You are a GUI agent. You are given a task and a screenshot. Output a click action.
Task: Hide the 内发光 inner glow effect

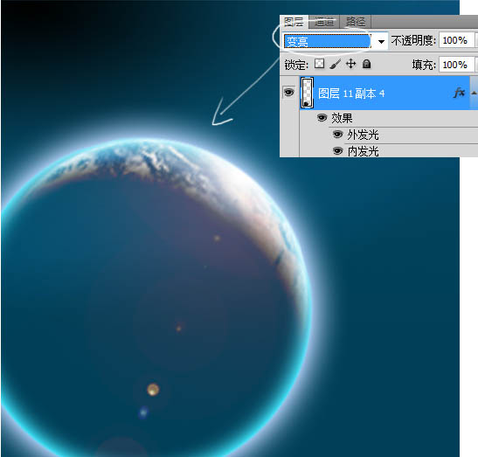tap(337, 150)
